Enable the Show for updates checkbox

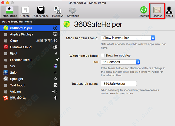pyautogui.click(x=103, y=56)
